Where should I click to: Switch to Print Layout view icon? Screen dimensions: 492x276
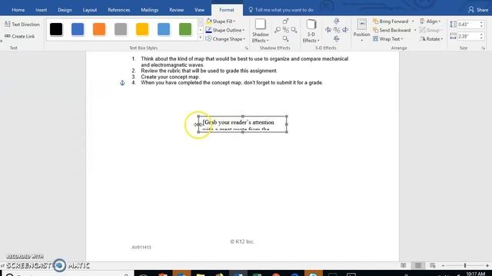(418, 265)
